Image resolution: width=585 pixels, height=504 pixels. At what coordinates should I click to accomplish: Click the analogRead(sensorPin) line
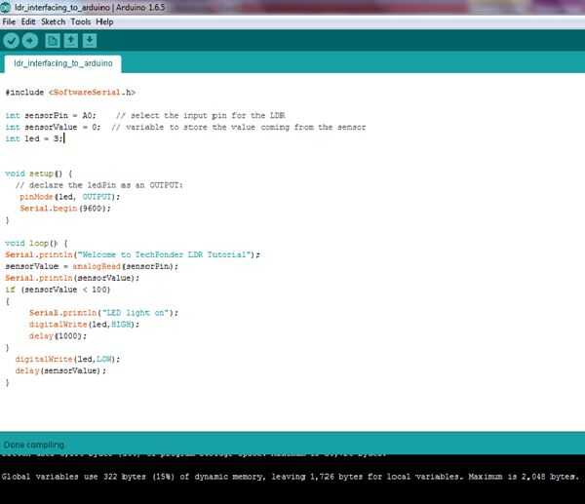92,267
